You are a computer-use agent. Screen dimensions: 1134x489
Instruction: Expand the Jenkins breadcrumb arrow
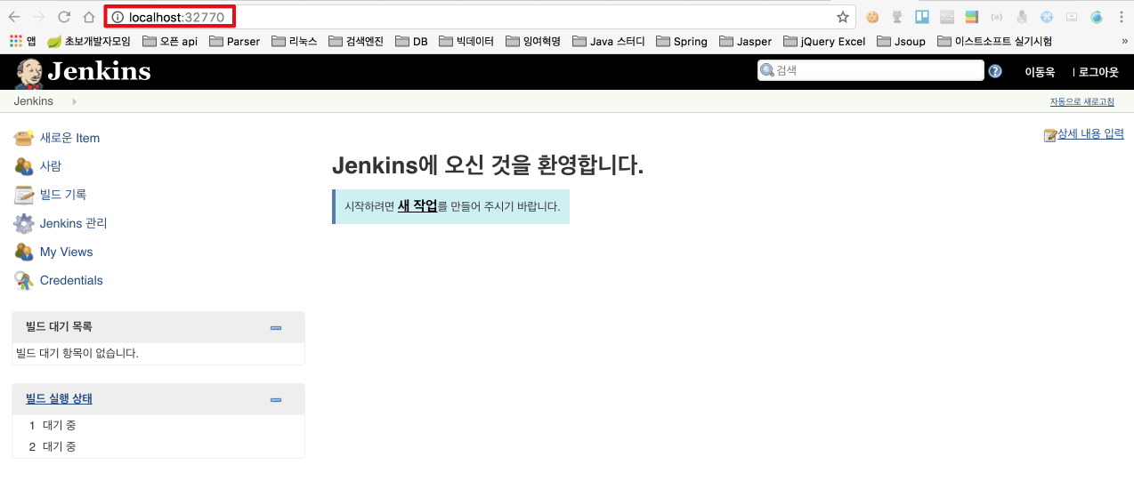(x=74, y=101)
